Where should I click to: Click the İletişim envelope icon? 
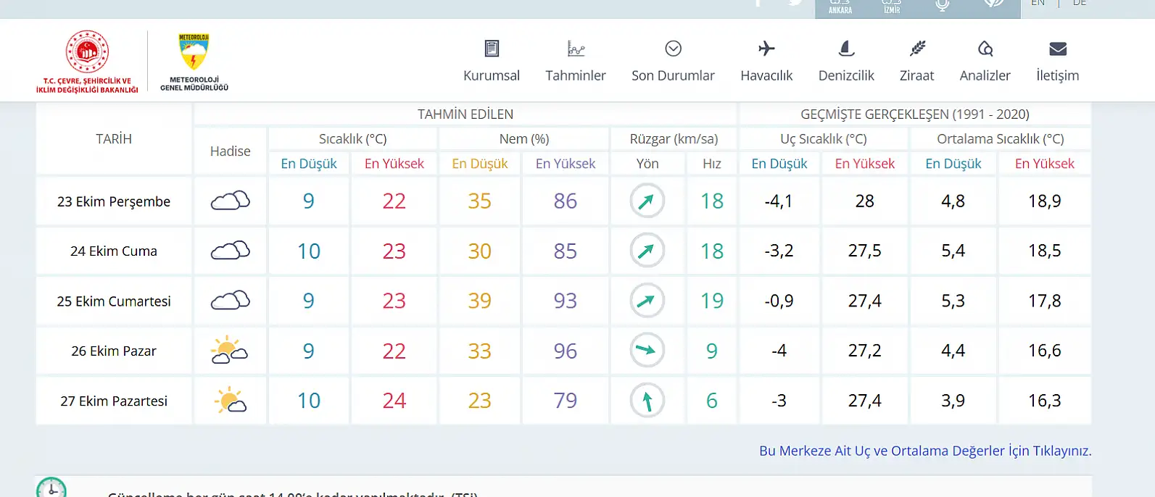(x=1058, y=49)
